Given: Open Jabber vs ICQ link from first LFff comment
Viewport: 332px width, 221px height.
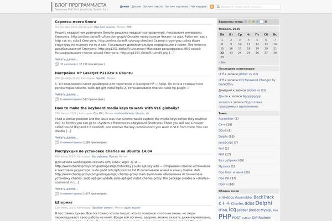Looking at the screenshot, I should click(x=248, y=74).
